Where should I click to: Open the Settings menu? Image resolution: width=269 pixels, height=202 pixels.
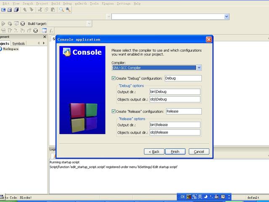(x=124, y=3)
